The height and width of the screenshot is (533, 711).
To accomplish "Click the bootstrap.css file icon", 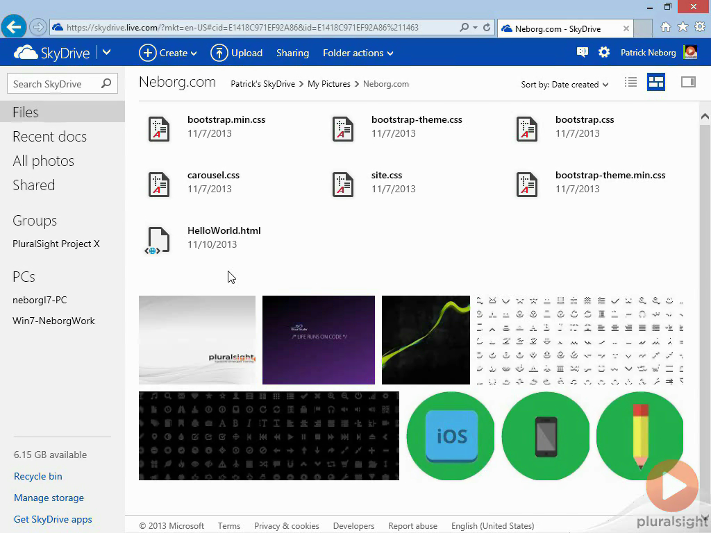I will pyautogui.click(x=526, y=129).
